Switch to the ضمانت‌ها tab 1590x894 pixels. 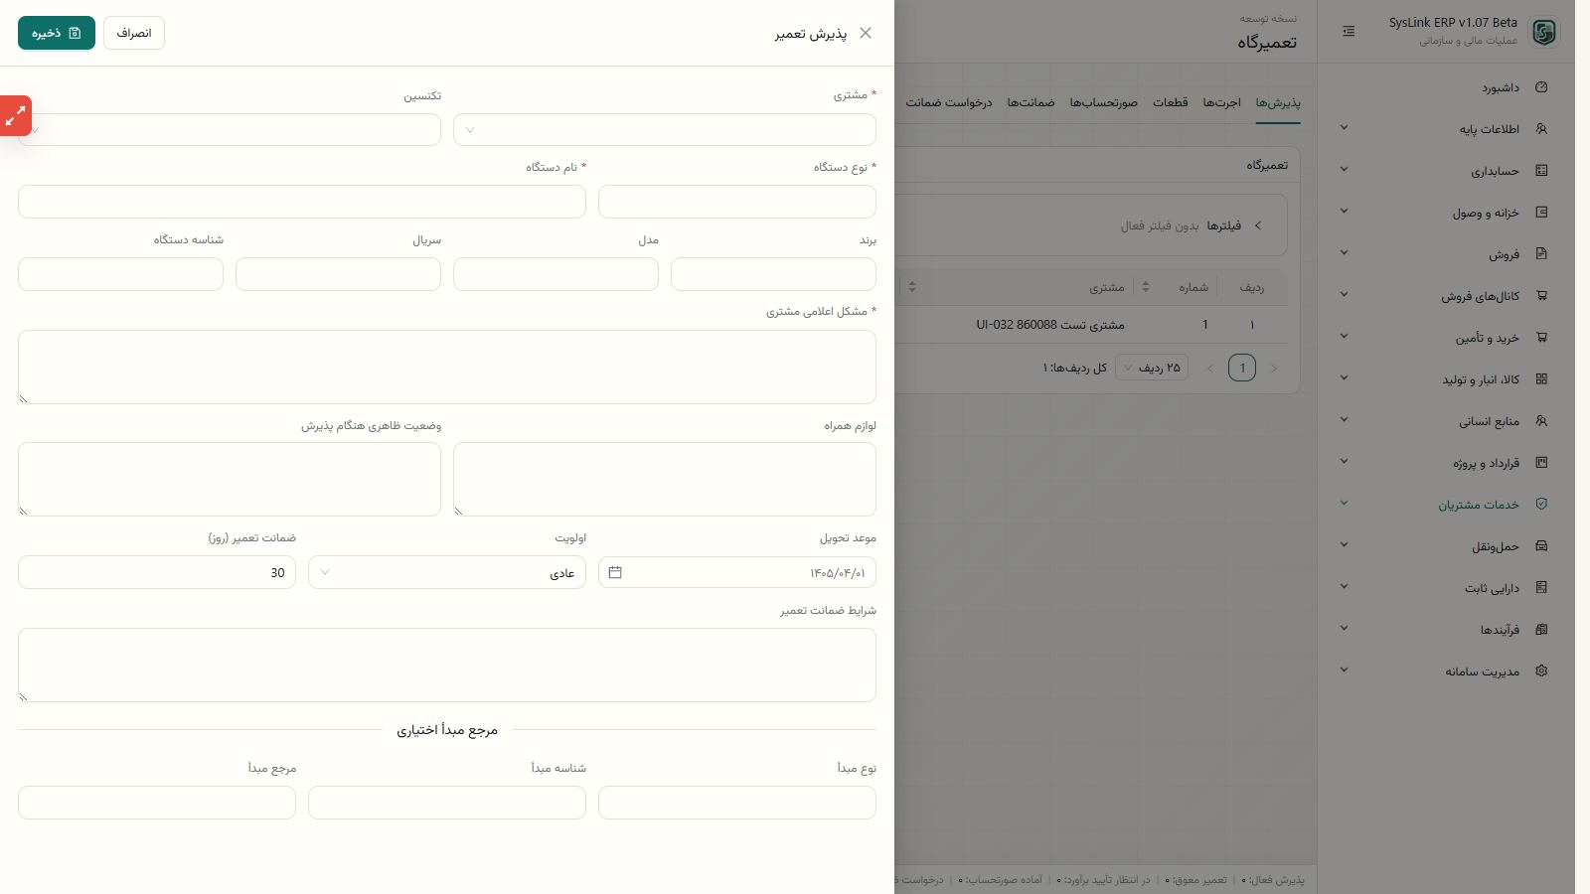tap(1031, 102)
